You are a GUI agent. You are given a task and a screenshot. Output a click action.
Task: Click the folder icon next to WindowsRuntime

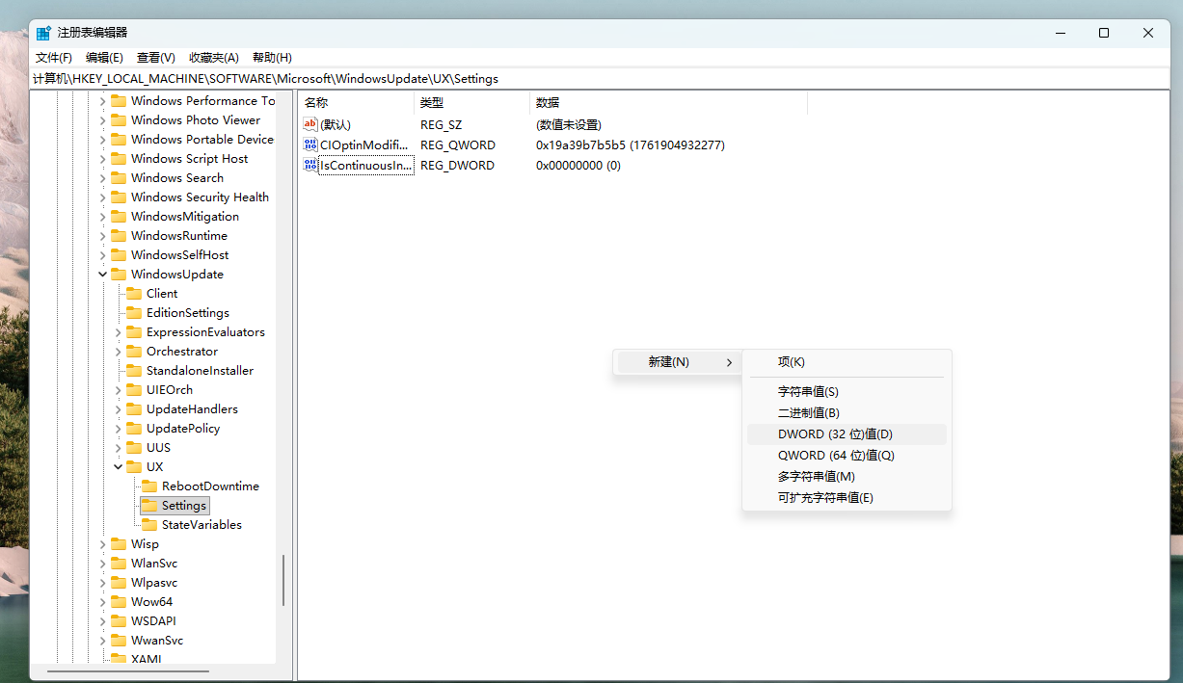point(119,236)
